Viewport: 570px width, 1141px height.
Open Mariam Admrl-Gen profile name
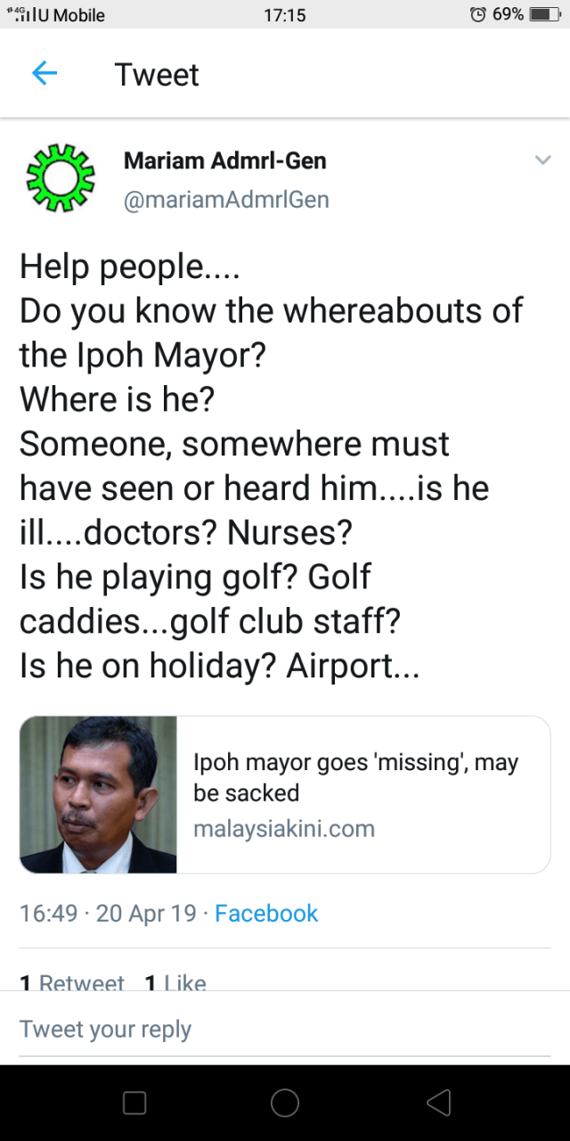(224, 161)
